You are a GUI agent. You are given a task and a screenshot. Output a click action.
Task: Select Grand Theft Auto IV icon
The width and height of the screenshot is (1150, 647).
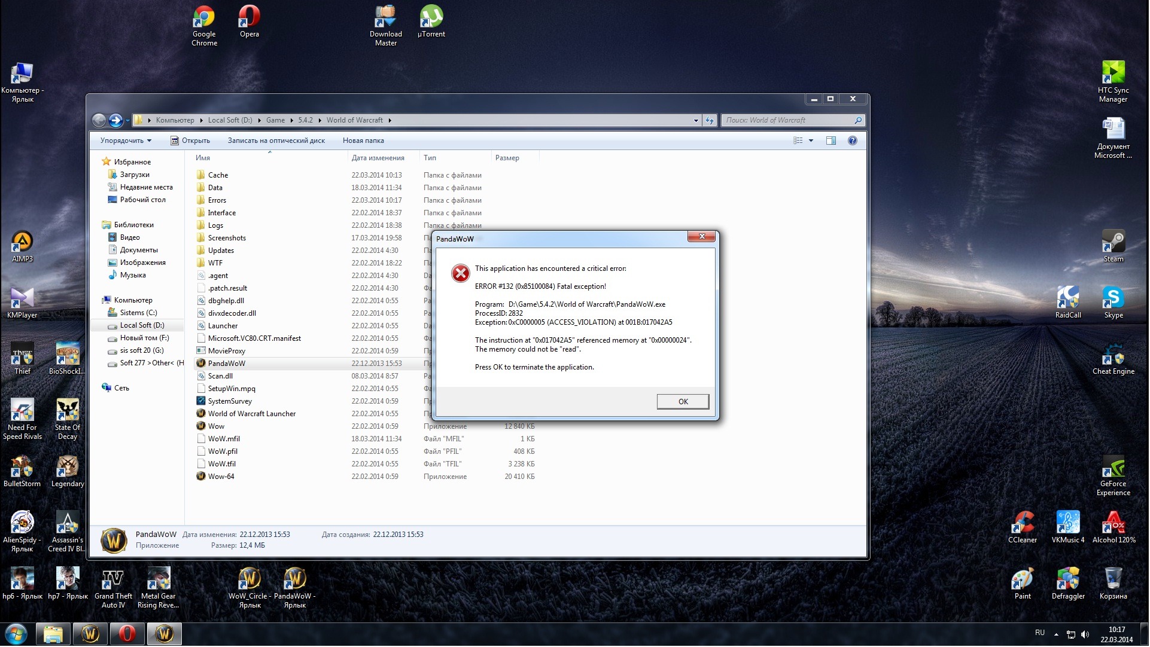[x=113, y=588]
